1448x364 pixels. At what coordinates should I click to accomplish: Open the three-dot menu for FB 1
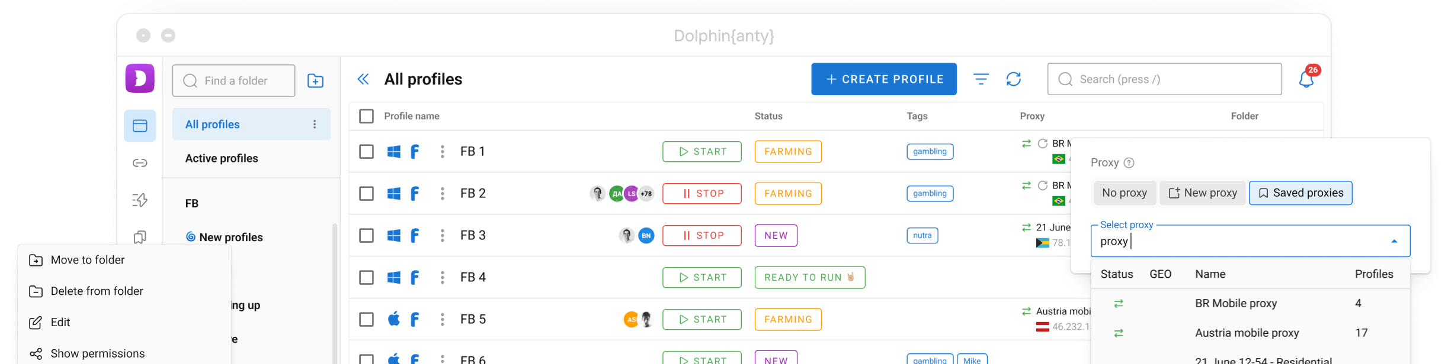(442, 152)
